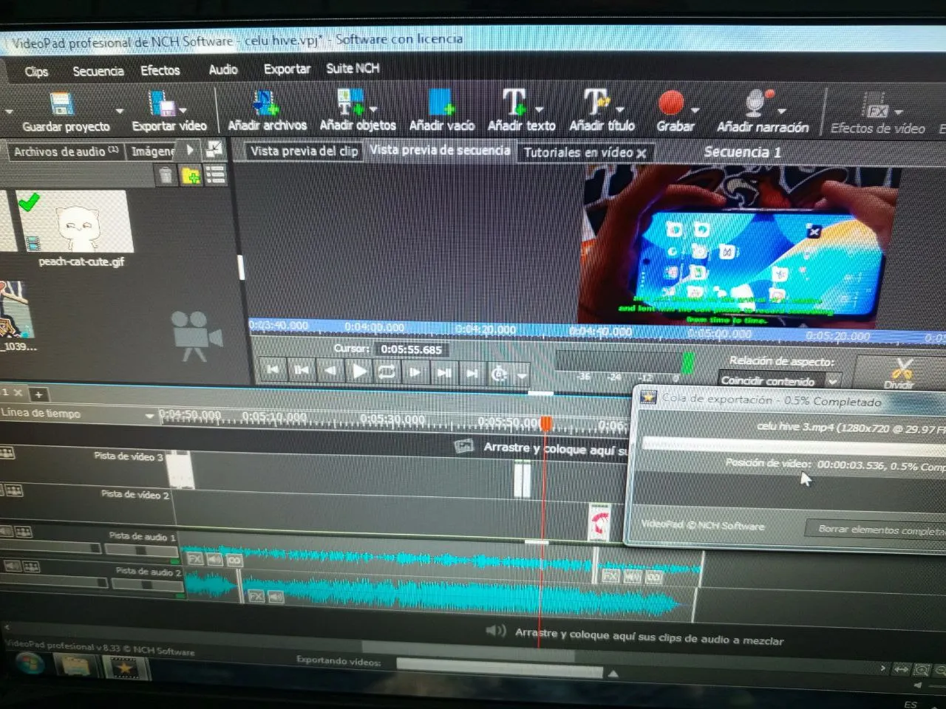Toggle speaker icon on Pista de audio 2 clip
Image resolution: width=946 pixels, height=709 pixels.
[276, 596]
